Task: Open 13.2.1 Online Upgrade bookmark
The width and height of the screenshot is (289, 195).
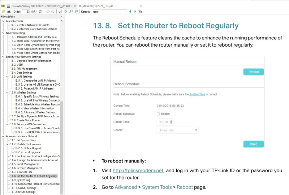Action: pos(28,148)
